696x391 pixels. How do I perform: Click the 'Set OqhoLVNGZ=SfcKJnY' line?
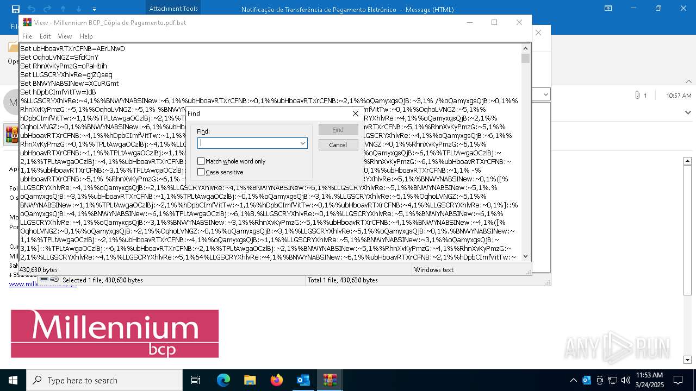coord(59,57)
